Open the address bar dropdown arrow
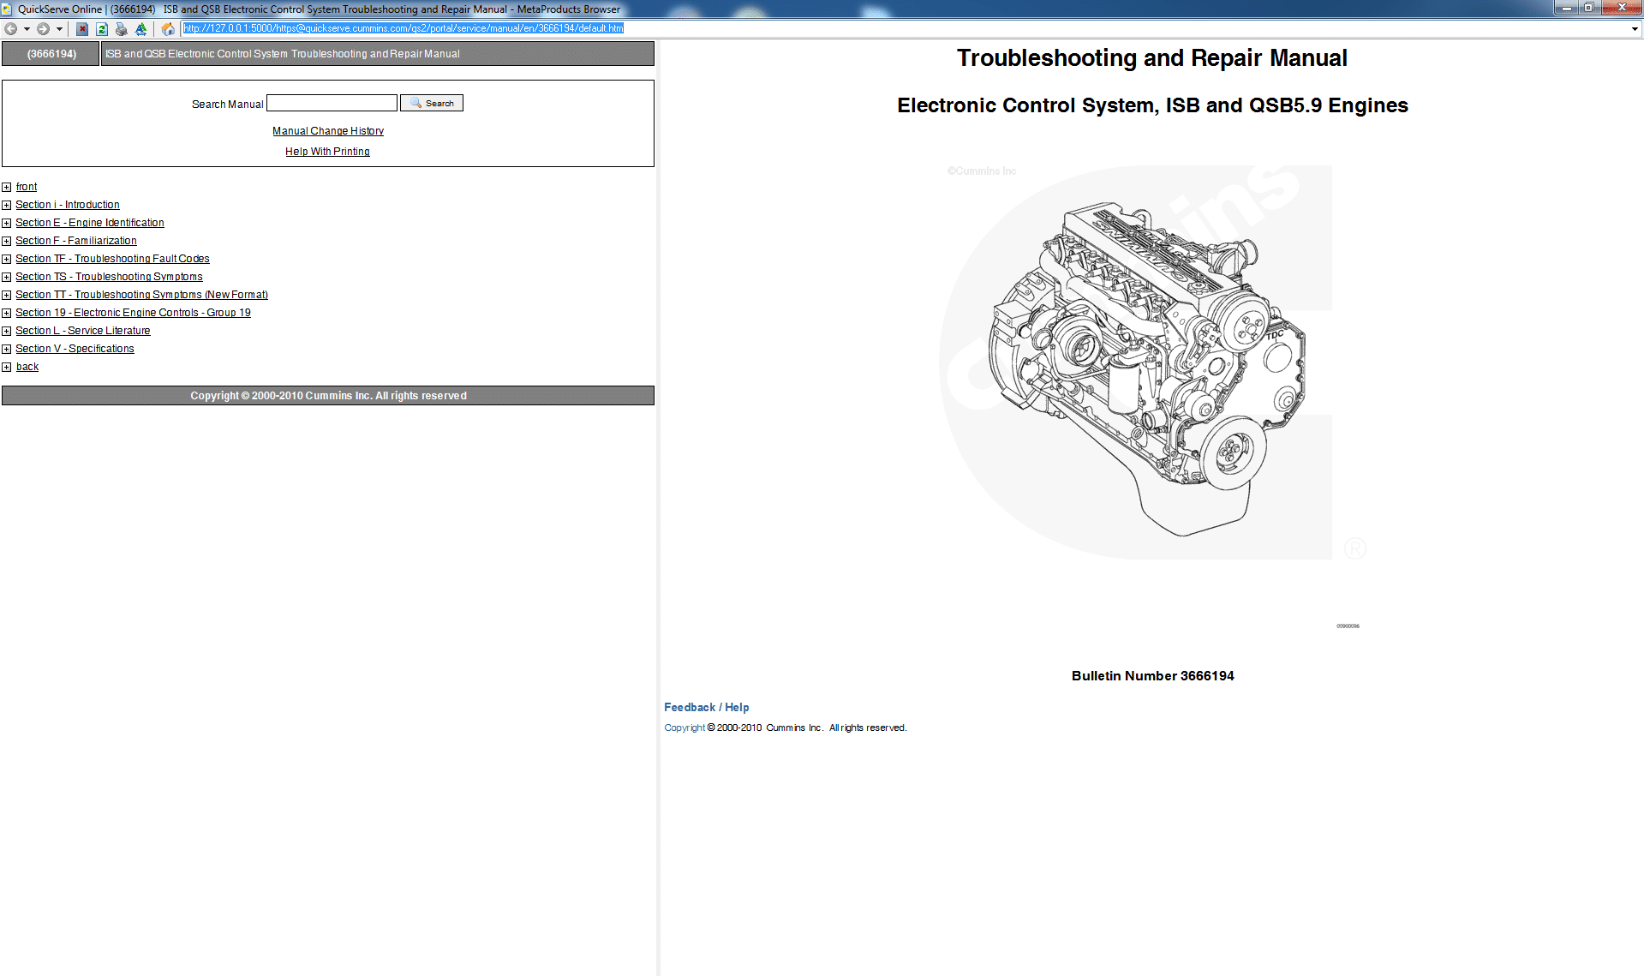 point(1635,29)
